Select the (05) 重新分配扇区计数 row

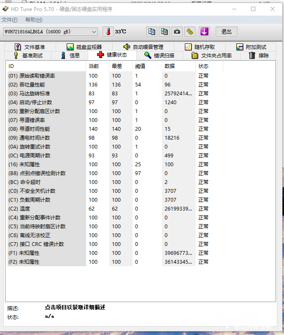[x=46, y=111]
